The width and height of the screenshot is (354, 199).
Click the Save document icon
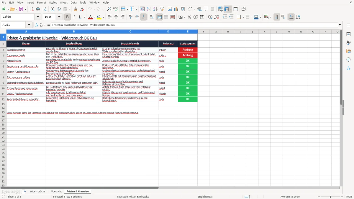pos(21,9)
